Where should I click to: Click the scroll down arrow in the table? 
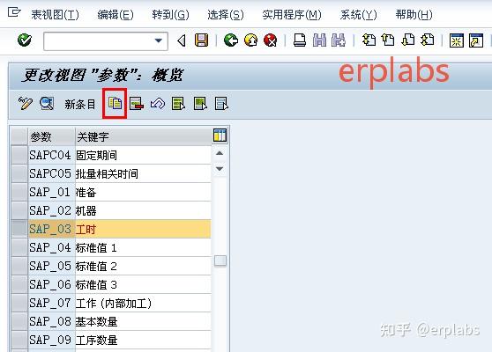coord(220,169)
